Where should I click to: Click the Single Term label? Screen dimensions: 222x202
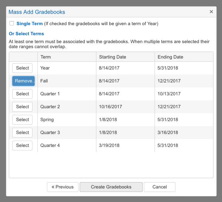click(x=30, y=24)
